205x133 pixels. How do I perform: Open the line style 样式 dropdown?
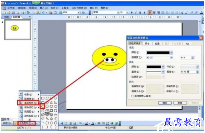(198, 67)
